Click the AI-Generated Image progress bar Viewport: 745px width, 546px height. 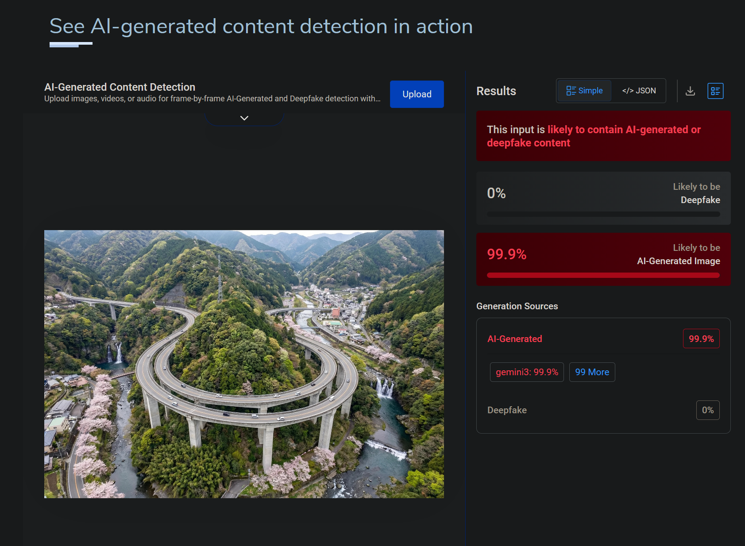pyautogui.click(x=603, y=275)
